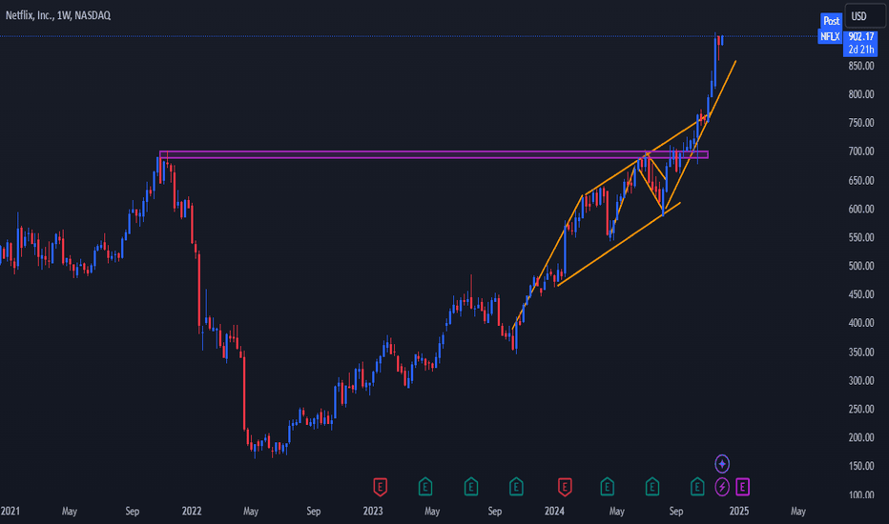Click the 902.17 current price label
This screenshot has width=889, height=524.
pyautogui.click(x=860, y=36)
